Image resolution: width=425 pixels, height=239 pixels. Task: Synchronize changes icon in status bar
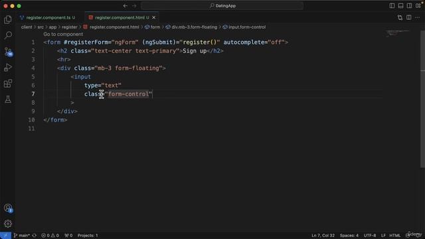35,236
